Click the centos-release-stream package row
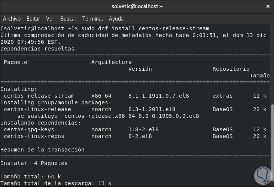 [x=39, y=96]
